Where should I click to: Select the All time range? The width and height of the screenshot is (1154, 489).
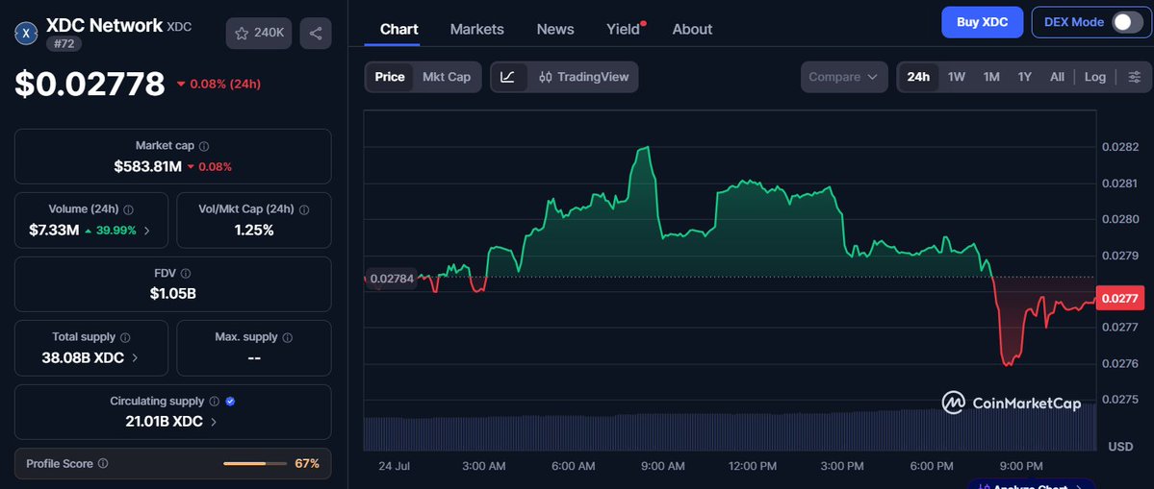click(1057, 77)
